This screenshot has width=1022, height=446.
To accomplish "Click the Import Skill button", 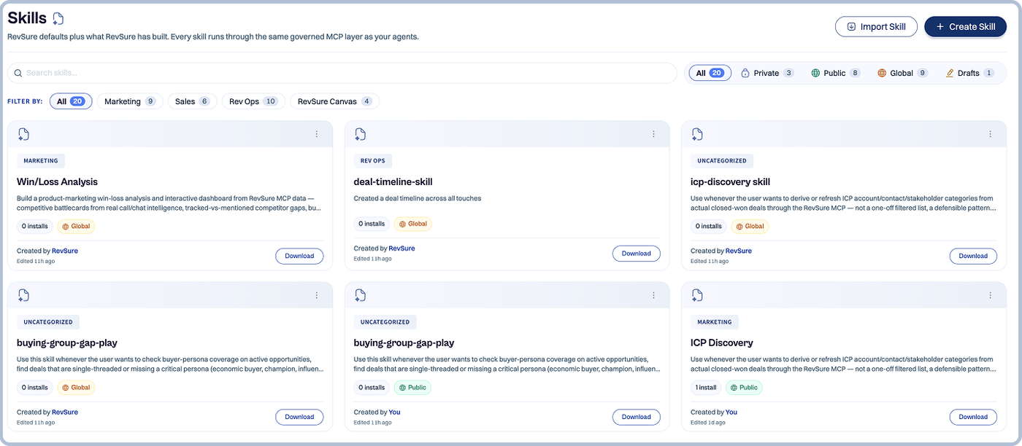I will pos(876,27).
